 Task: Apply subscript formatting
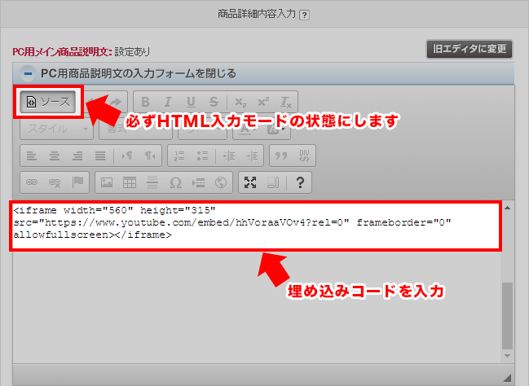pos(240,102)
